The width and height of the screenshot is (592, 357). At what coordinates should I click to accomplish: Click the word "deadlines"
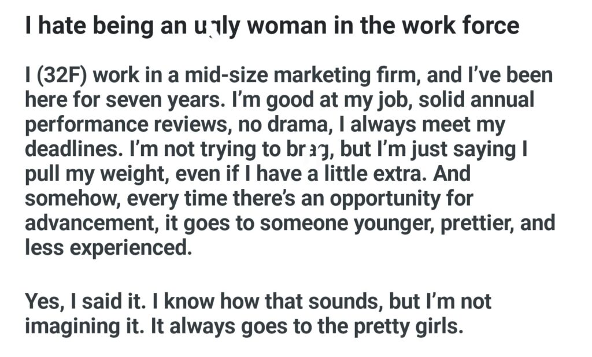(67, 149)
